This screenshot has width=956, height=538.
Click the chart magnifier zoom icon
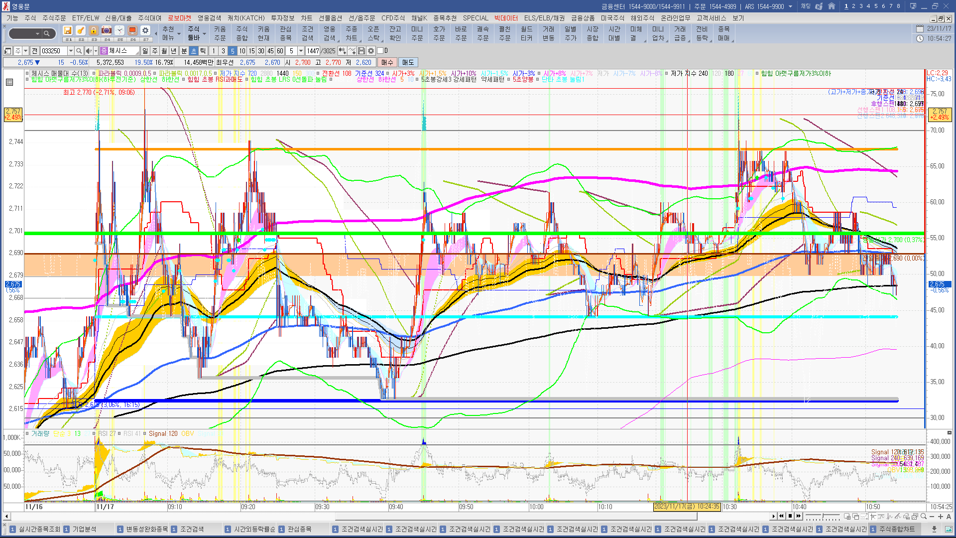click(x=924, y=517)
